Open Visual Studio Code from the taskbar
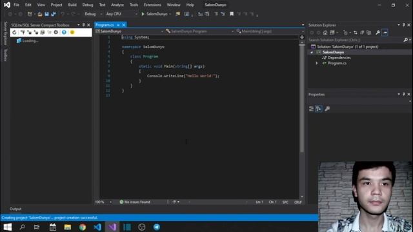Viewport: 413px width, 232px height. click(97, 227)
